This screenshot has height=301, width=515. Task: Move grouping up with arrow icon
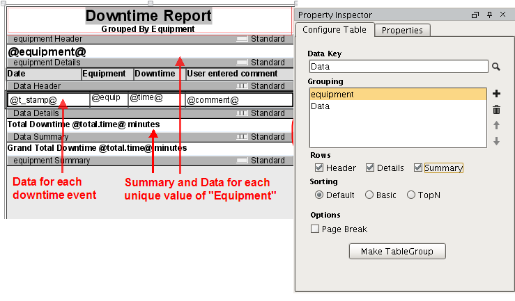pos(496,126)
